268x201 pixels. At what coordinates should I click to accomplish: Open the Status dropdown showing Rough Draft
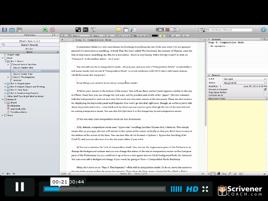244,83
